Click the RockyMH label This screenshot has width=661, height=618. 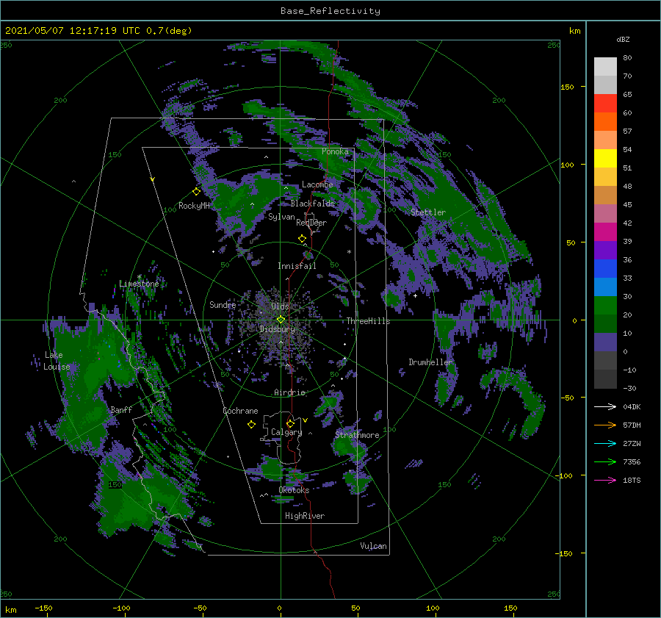tap(194, 206)
